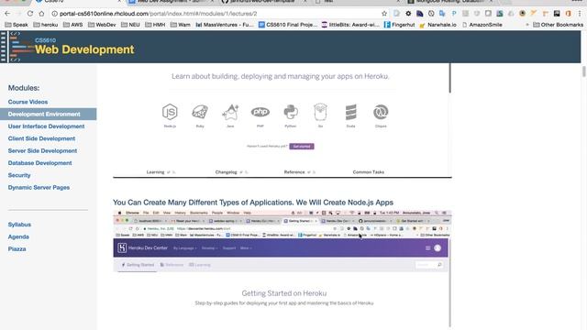The image size is (587, 330).
Task: Click the page's vertical scrollbar
Action: (583, 71)
